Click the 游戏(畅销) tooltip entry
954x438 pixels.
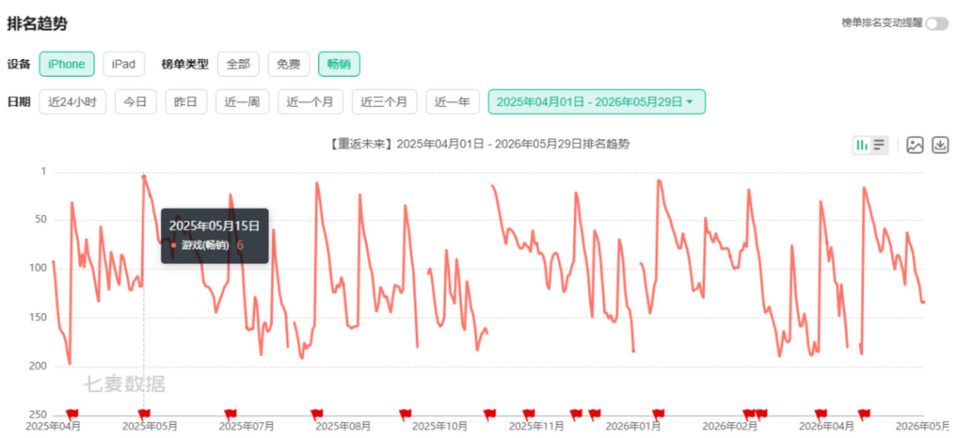[x=206, y=245]
